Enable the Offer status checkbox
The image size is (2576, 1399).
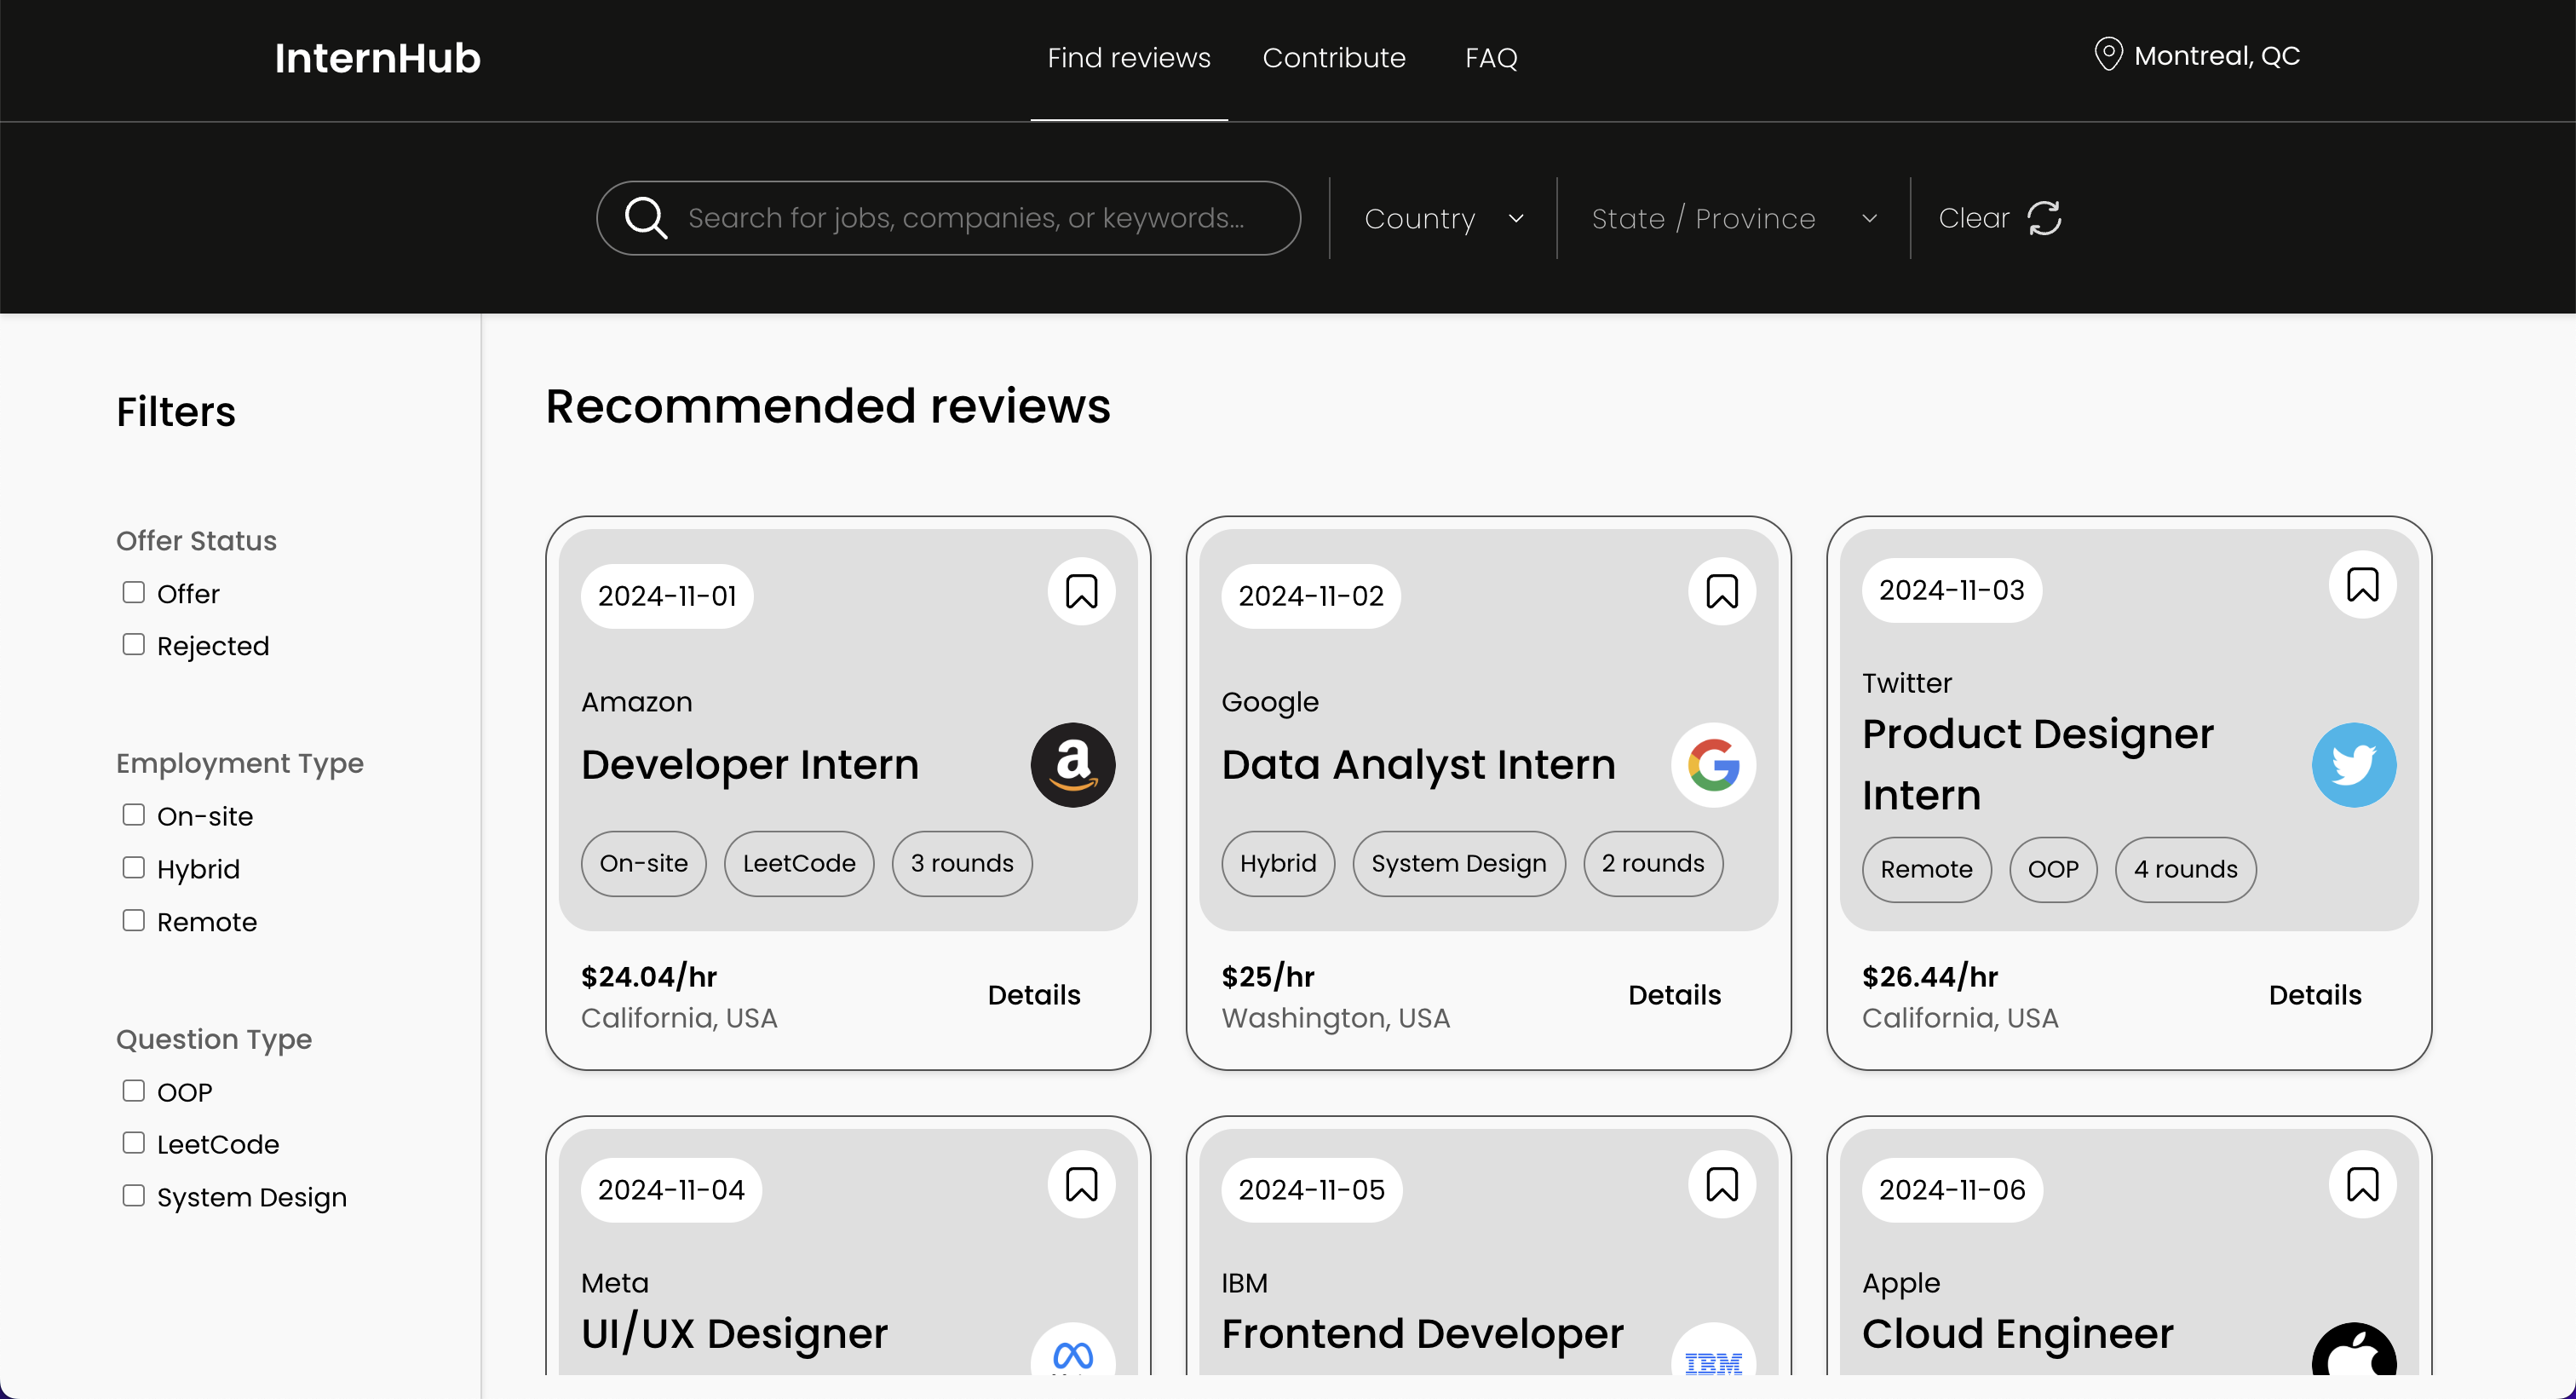click(134, 593)
